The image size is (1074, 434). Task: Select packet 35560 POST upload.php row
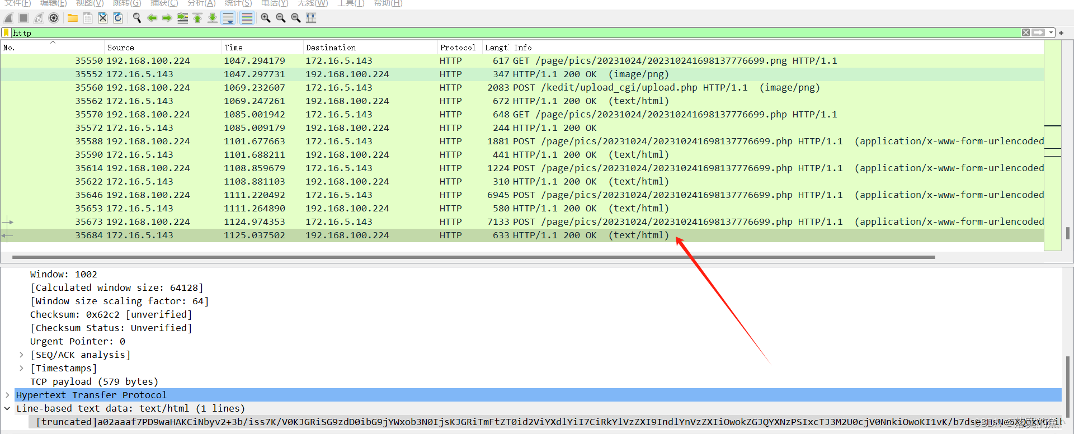coord(522,87)
